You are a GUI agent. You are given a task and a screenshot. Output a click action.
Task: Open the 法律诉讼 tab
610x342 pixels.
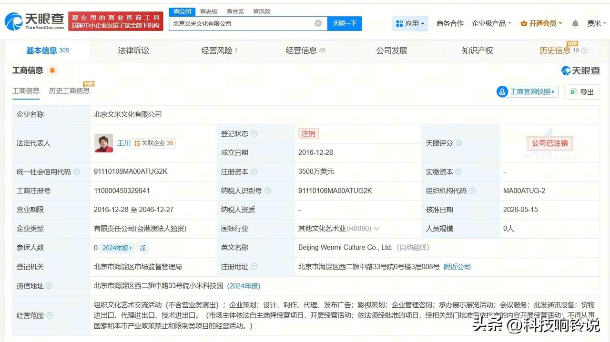pyautogui.click(x=133, y=50)
